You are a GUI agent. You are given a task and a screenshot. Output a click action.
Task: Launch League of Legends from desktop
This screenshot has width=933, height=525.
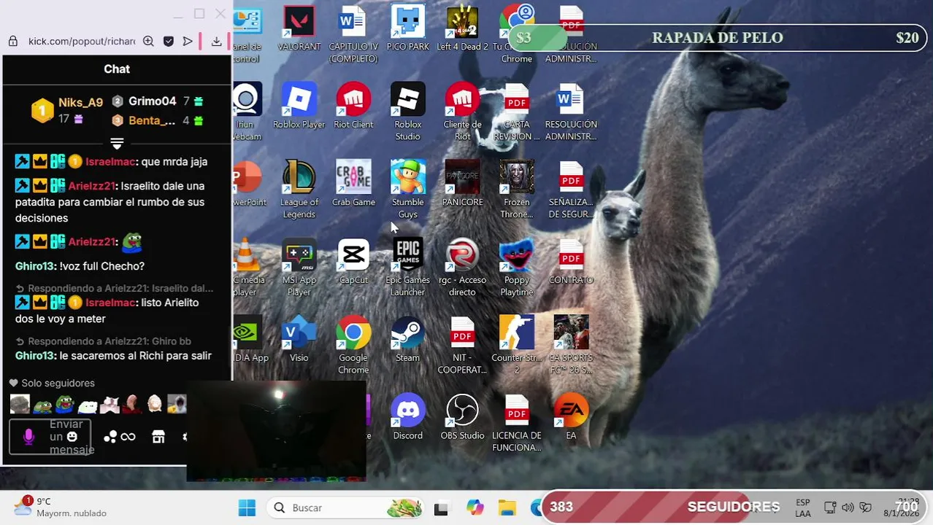tap(299, 190)
